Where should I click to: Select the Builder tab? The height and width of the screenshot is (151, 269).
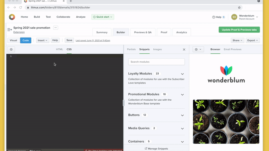(121, 32)
